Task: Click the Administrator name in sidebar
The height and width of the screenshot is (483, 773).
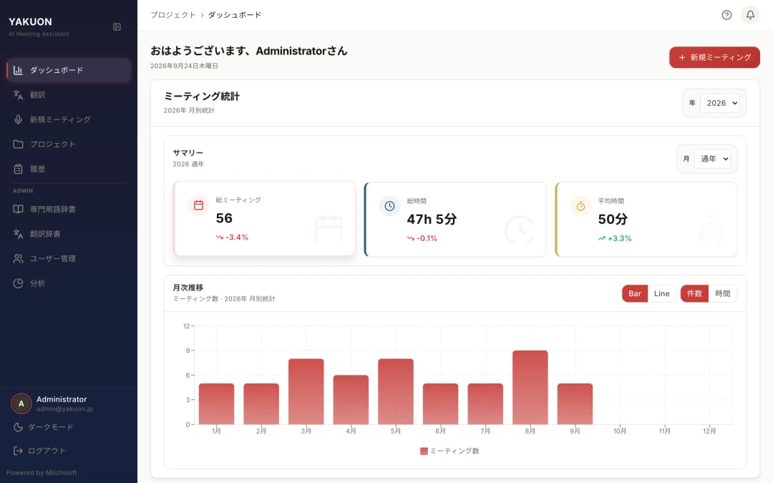Action: point(62,399)
